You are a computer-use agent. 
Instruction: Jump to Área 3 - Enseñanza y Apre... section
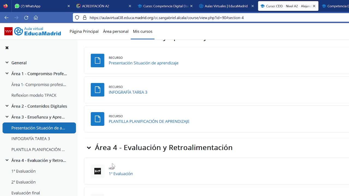coord(38,117)
